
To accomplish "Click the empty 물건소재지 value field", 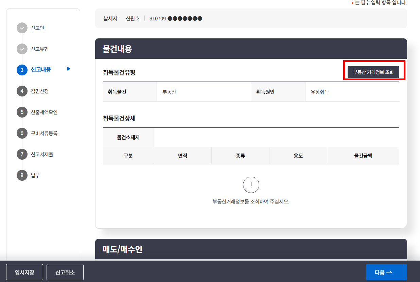I will tap(276, 137).
